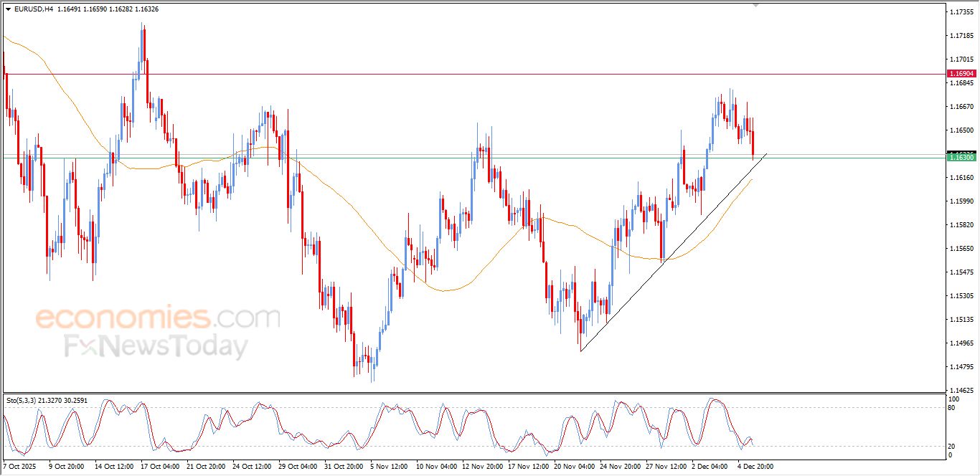This screenshot has width=980, height=476.
Task: Click the 27 Nov 12:00 time label
Action: [664, 467]
